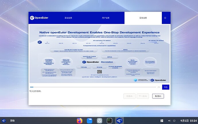Click the installation progress bar

(92, 87)
